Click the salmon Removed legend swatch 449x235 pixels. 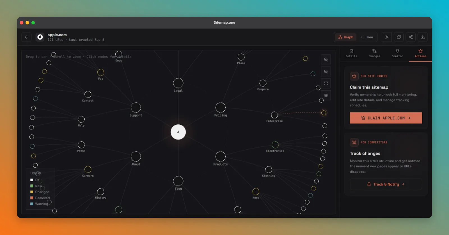click(32, 198)
